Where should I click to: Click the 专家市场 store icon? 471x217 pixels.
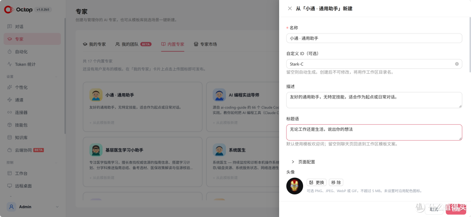click(x=196, y=44)
